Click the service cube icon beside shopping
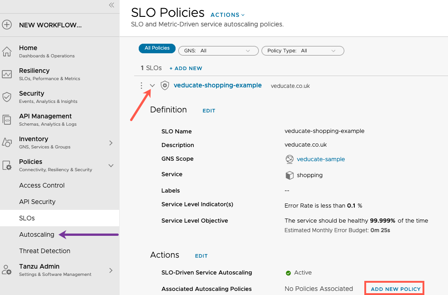Screen dimensions: 448x295 (x=289, y=175)
